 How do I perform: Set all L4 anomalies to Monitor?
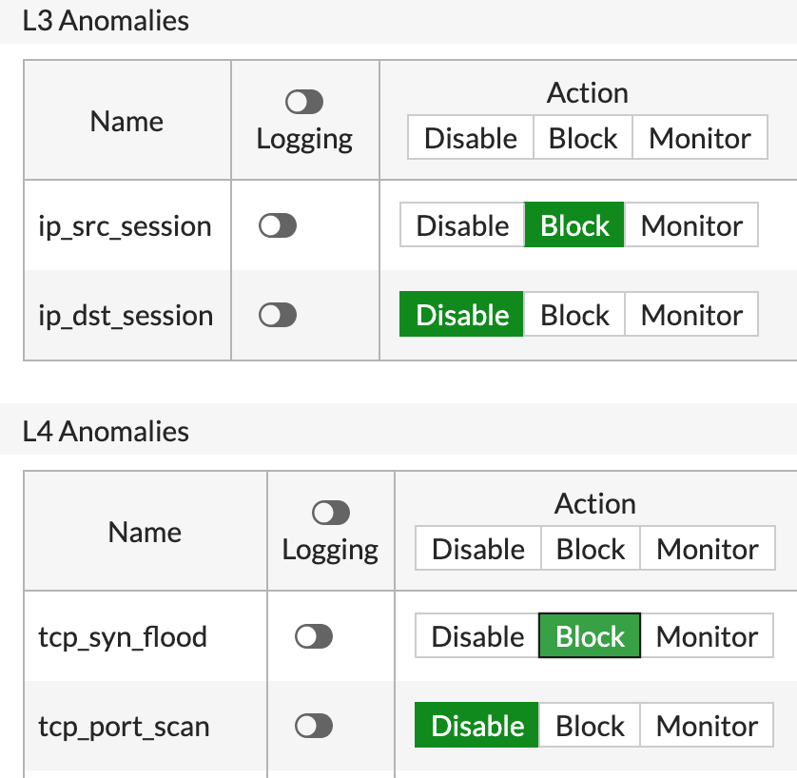[708, 550]
